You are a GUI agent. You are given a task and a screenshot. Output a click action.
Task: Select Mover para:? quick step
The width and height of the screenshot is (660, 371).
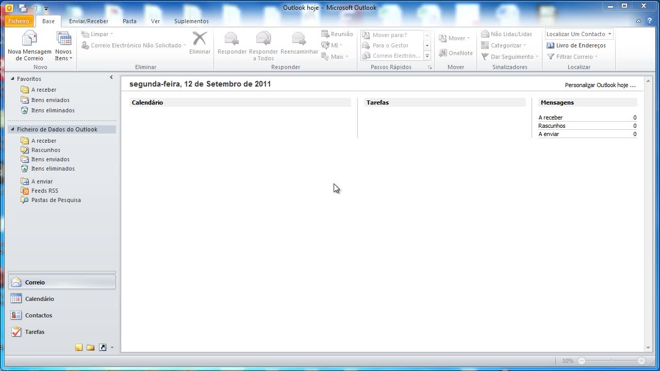click(x=392, y=35)
